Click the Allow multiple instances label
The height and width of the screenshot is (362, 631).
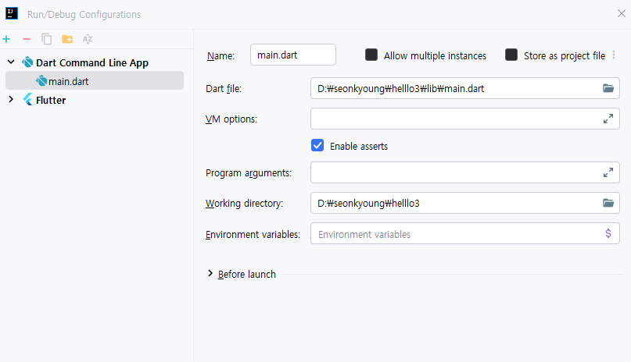(435, 56)
